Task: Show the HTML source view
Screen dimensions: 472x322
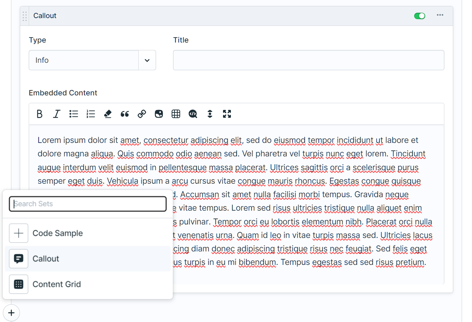Action: click(193, 114)
